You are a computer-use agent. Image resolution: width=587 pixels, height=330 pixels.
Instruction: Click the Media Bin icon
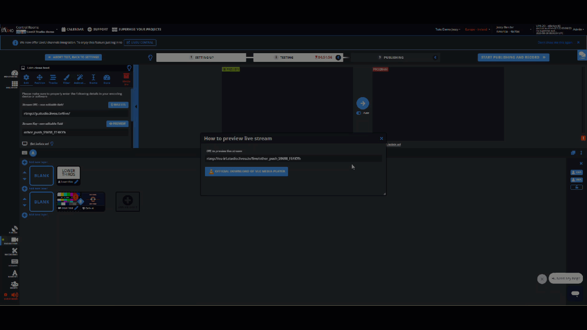pyautogui.click(x=126, y=79)
